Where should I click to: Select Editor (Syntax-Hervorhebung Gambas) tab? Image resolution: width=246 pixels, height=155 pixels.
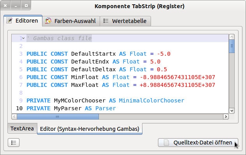click(x=90, y=129)
